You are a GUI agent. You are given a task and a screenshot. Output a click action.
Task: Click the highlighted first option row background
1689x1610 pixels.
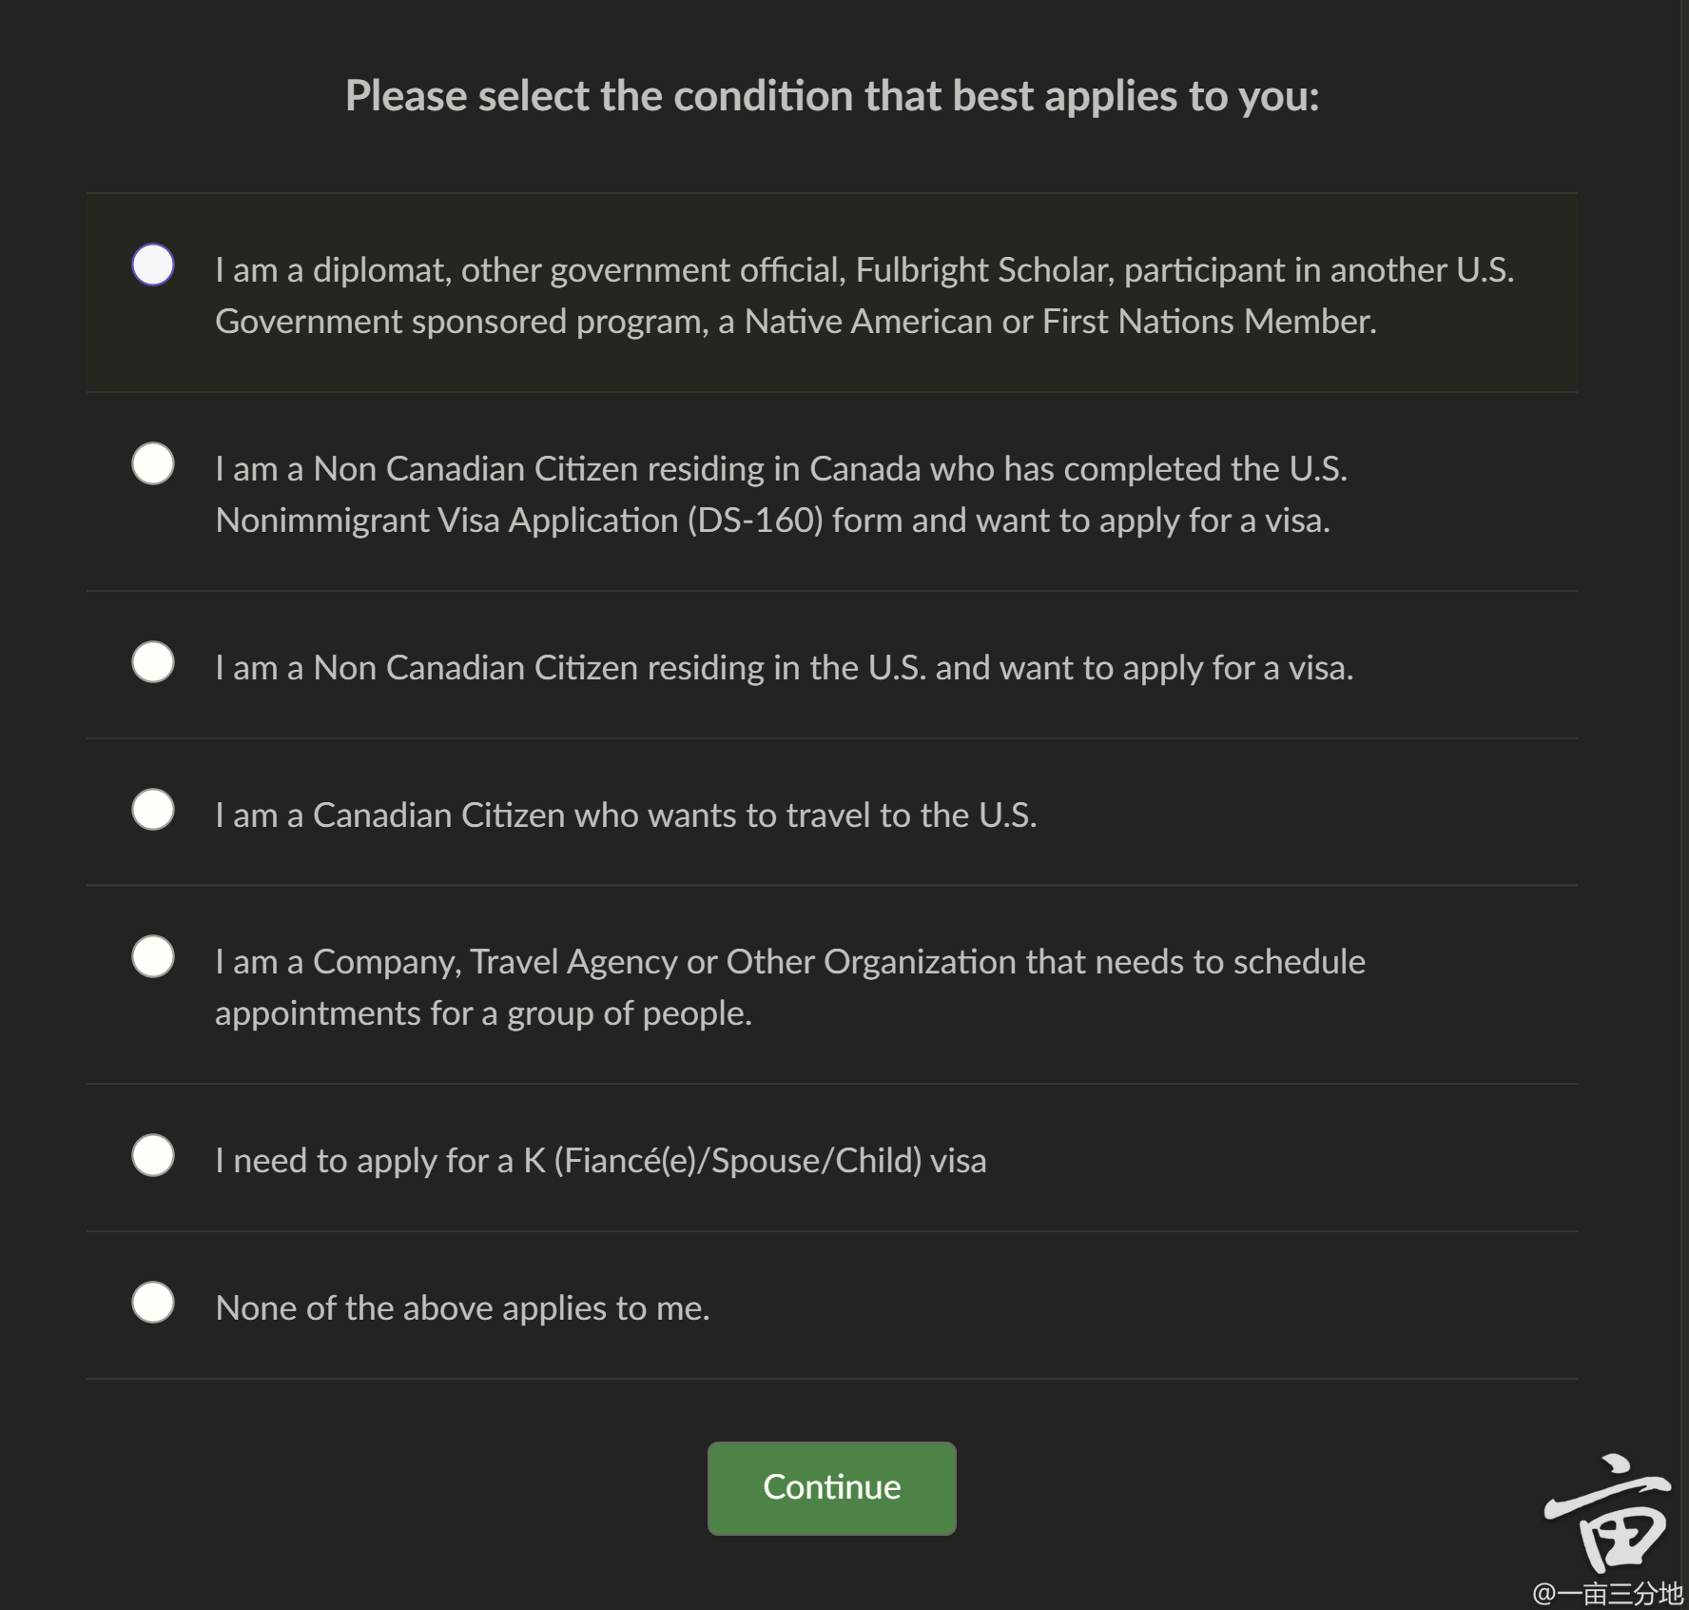831,293
